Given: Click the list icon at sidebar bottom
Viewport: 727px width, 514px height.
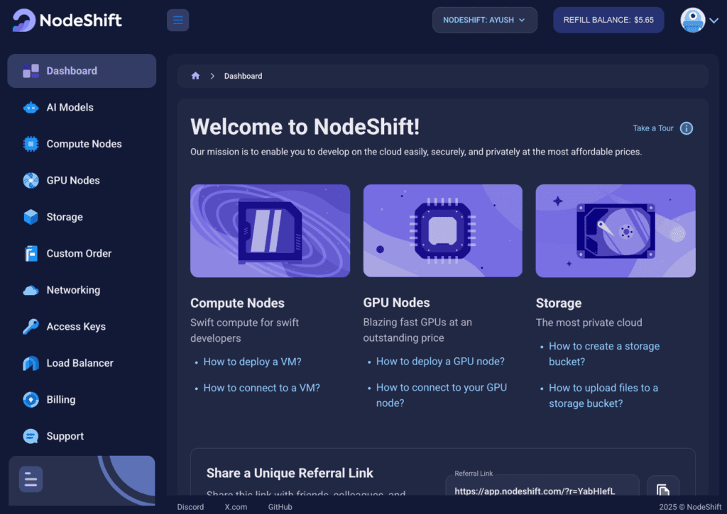Looking at the screenshot, I should (31, 479).
